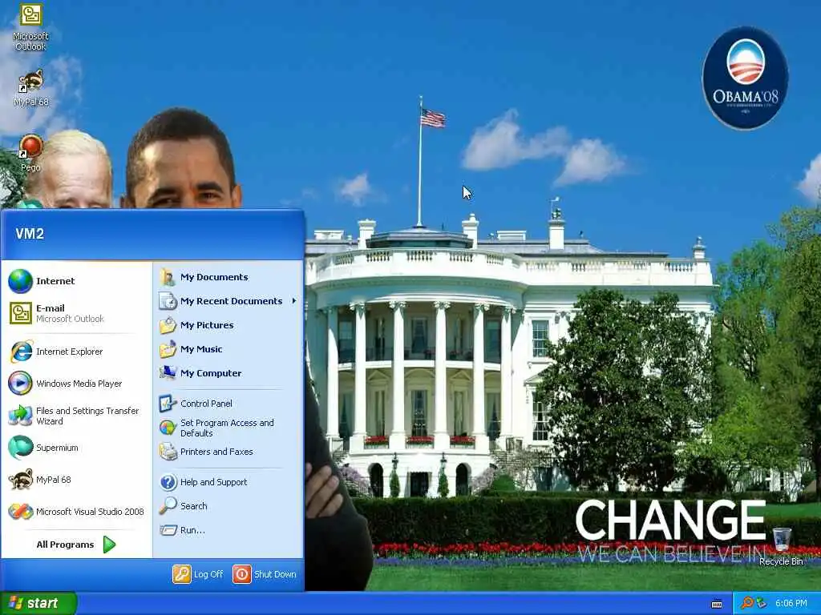This screenshot has height=615, width=821.
Task: Click the Windows Media Player icon
Action: coord(20,384)
